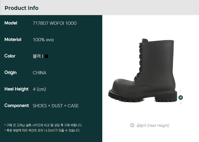Click the gray H legend icon
Screen dimensions: 199x142
pos(132,125)
